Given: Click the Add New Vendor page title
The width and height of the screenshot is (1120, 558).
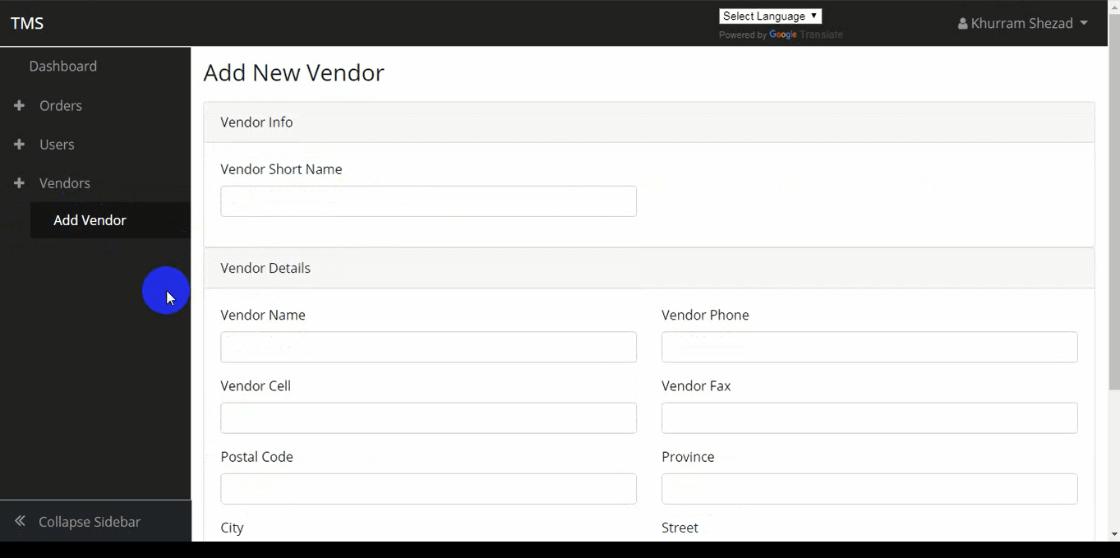Looking at the screenshot, I should coord(293,72).
